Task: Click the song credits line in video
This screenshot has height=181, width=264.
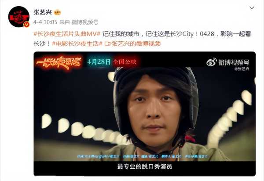Action: [x=143, y=156]
